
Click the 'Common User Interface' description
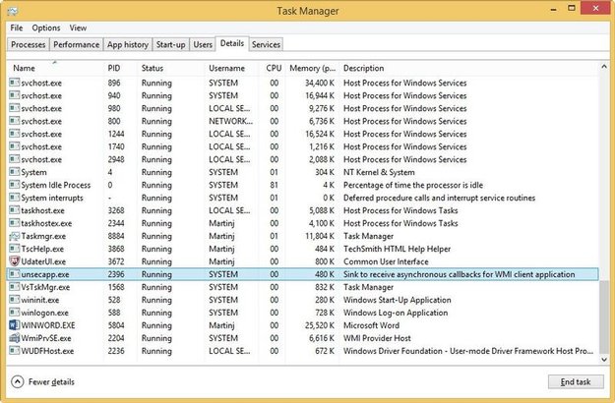pyautogui.click(x=386, y=261)
